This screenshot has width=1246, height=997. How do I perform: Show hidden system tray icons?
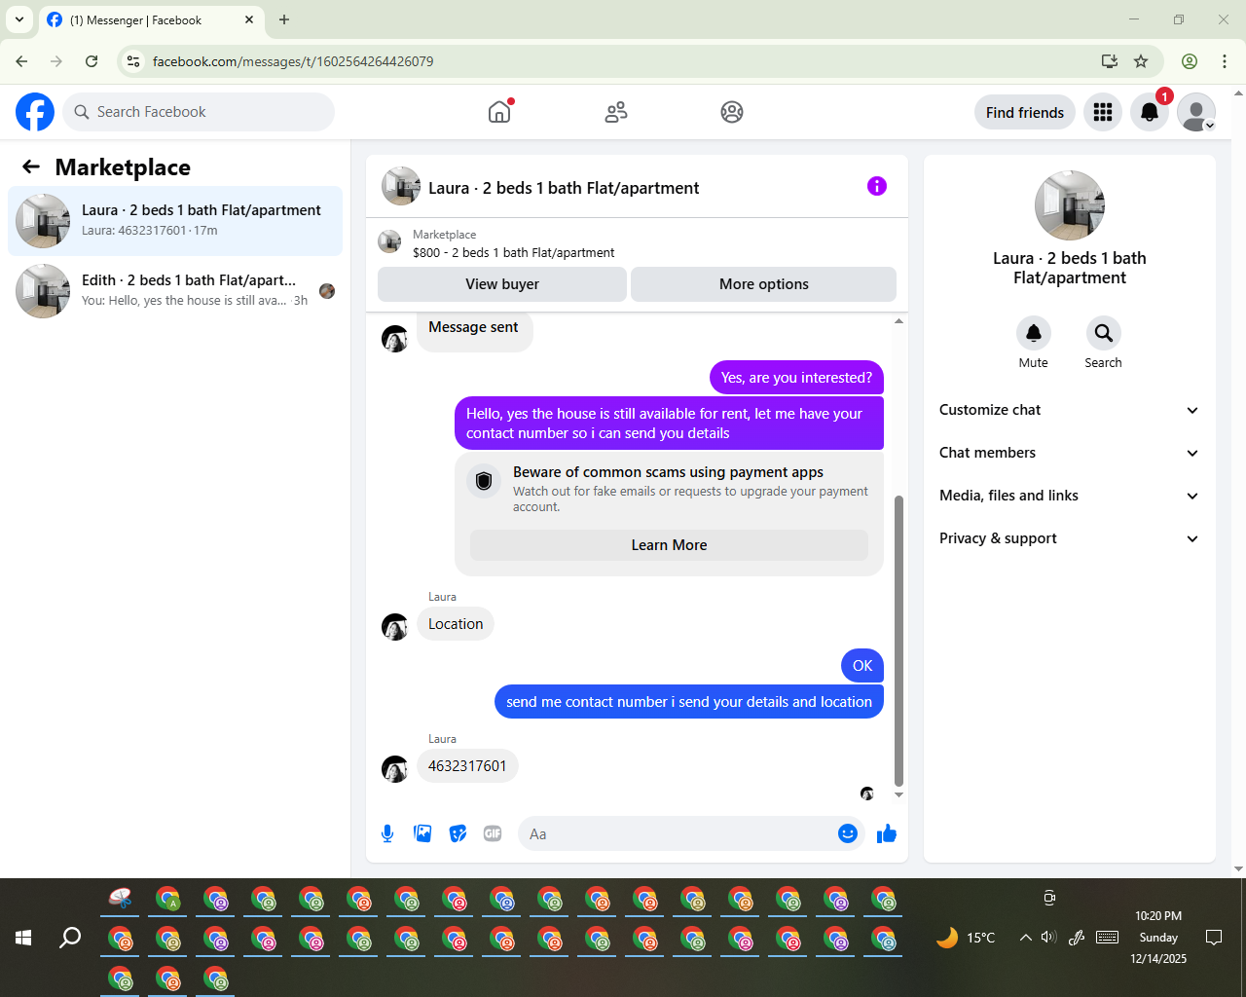click(1025, 938)
